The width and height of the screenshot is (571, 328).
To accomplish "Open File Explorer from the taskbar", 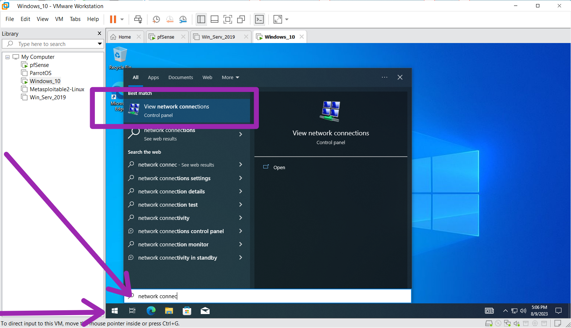I will click(x=169, y=311).
